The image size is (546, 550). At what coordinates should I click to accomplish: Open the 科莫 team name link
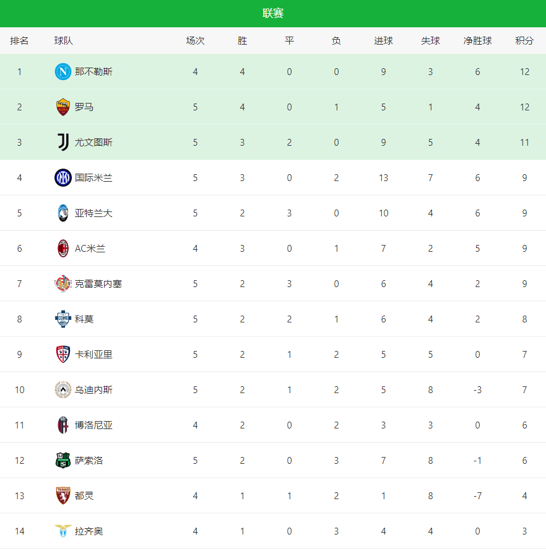tap(84, 319)
